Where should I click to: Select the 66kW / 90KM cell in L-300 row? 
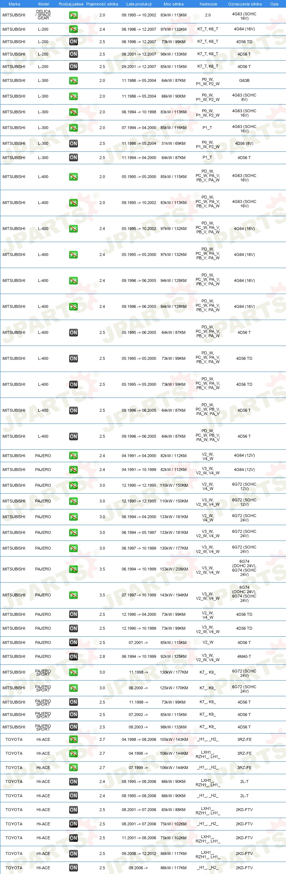pos(174,96)
